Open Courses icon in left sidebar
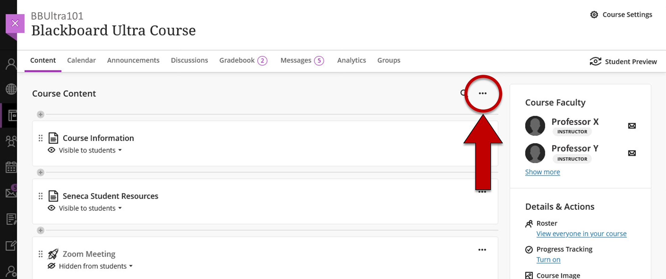This screenshot has height=279, width=666. [12, 116]
